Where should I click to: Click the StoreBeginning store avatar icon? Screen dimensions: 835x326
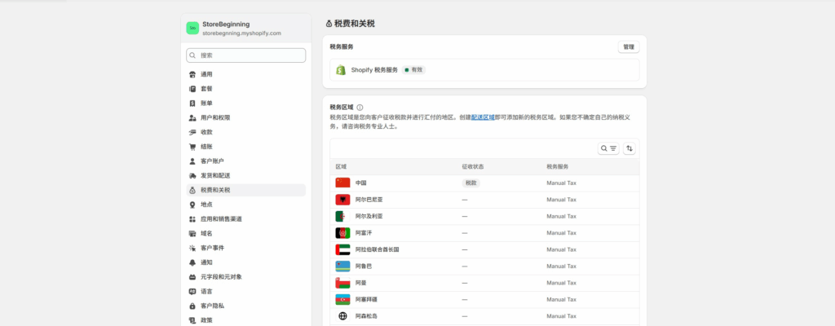[192, 28]
